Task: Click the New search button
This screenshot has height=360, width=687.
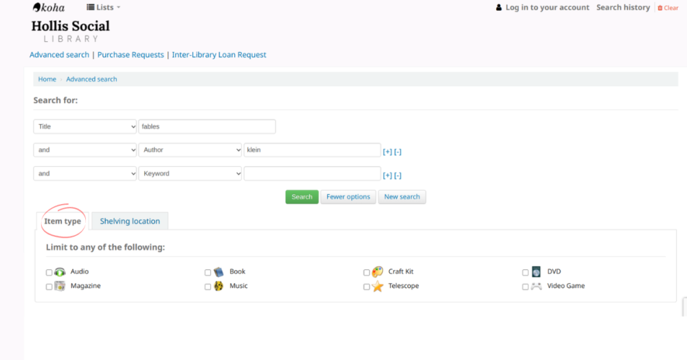Action: coord(402,196)
